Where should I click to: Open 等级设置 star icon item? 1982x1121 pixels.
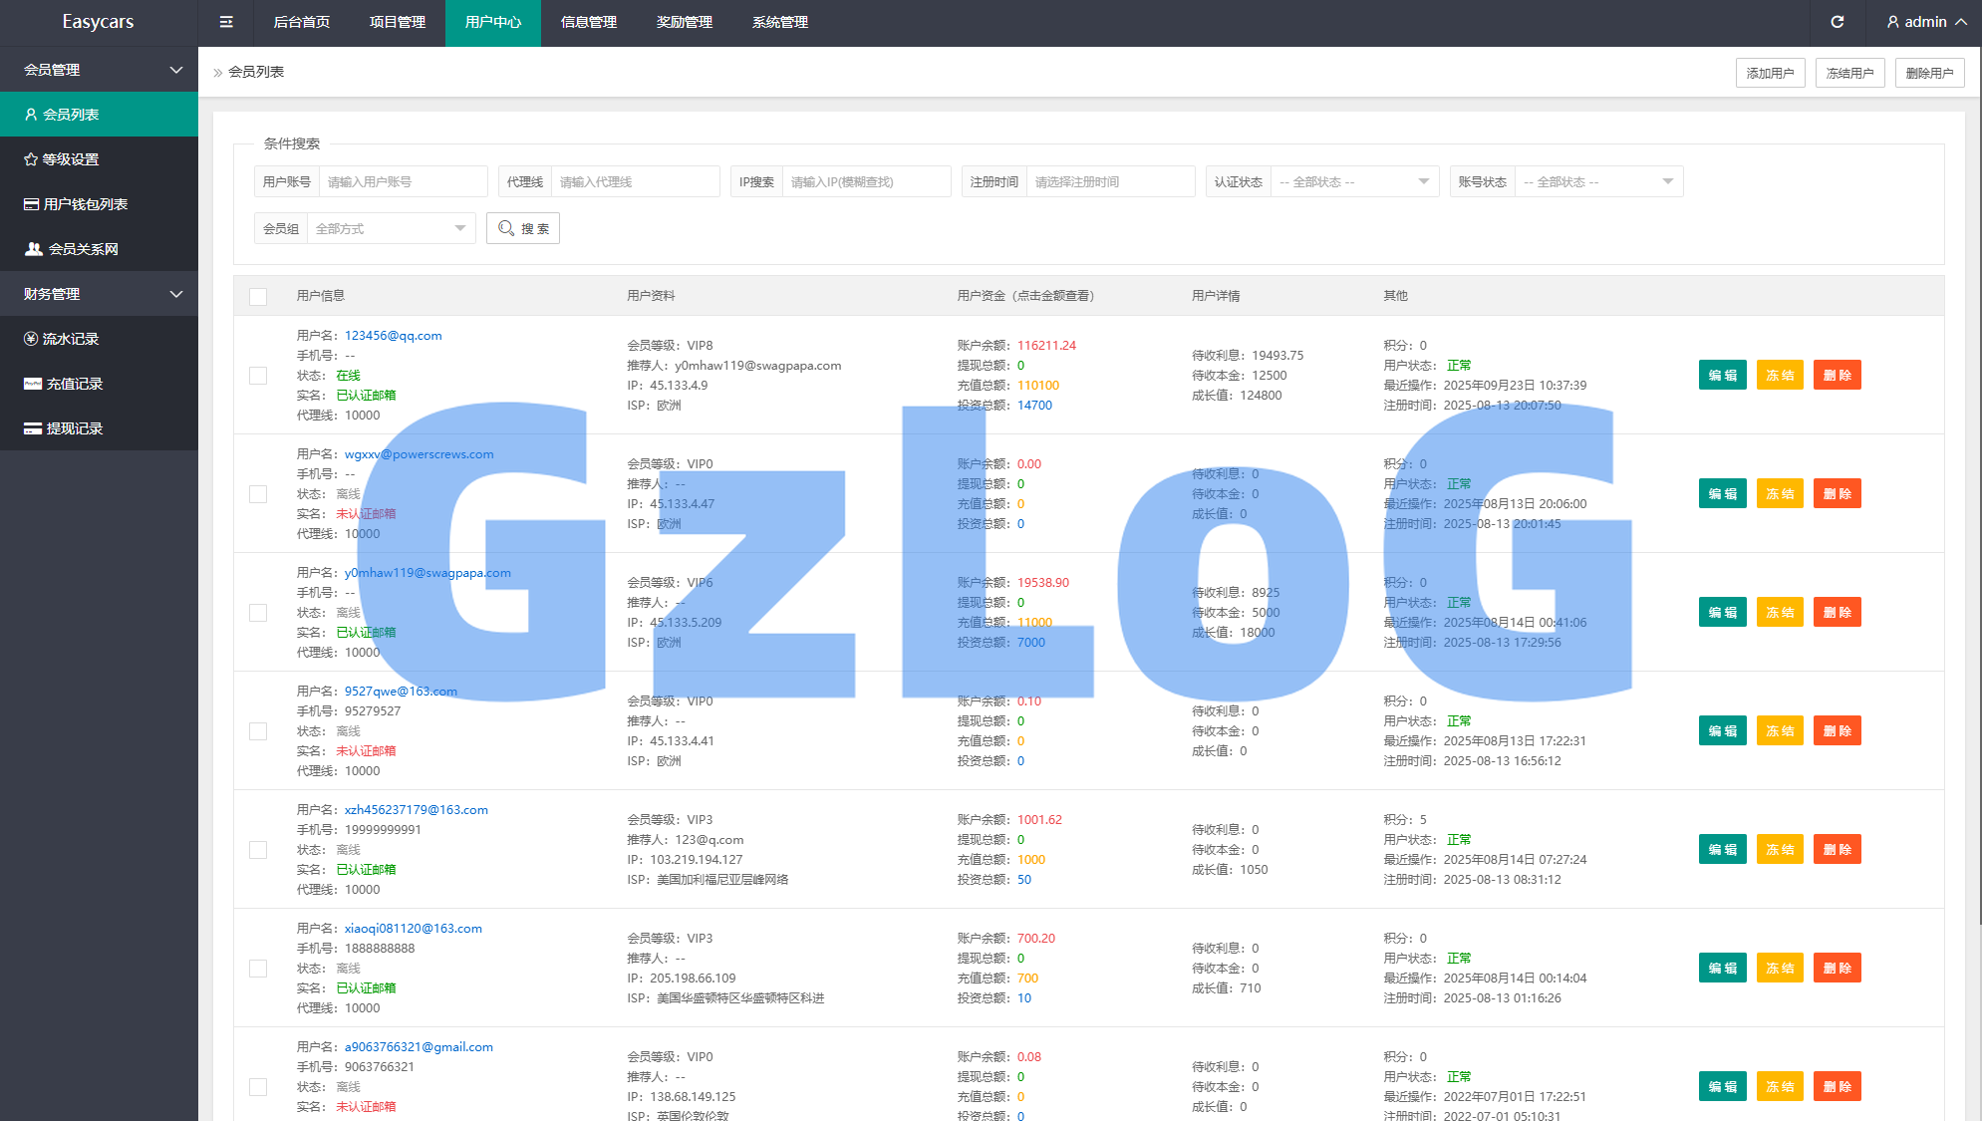(x=31, y=159)
